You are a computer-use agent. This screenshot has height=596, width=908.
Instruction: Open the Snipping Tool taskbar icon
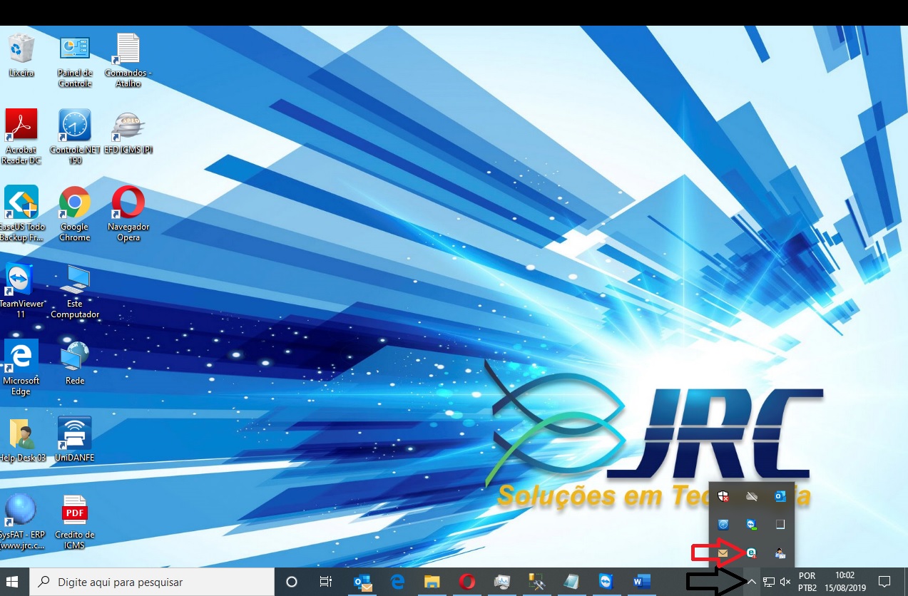tap(536, 582)
